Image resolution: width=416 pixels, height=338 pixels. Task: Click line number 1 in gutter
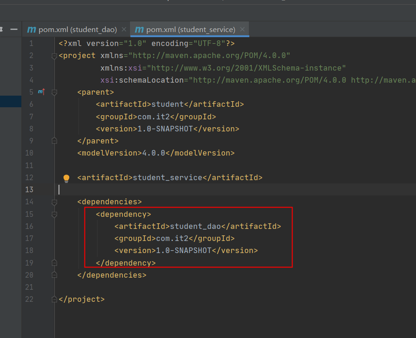coord(31,43)
